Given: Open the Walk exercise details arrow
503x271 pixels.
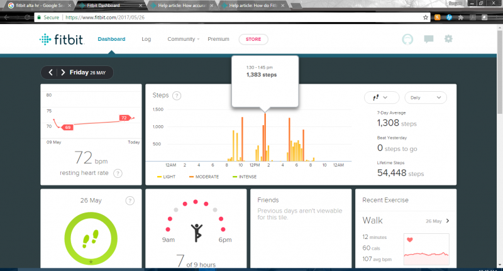Looking at the screenshot, I should (448, 221).
